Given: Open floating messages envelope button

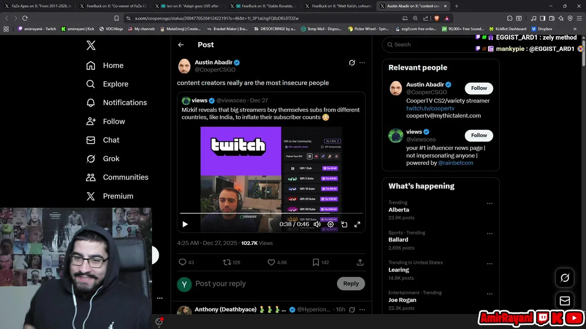Looking at the screenshot, I should (564, 301).
